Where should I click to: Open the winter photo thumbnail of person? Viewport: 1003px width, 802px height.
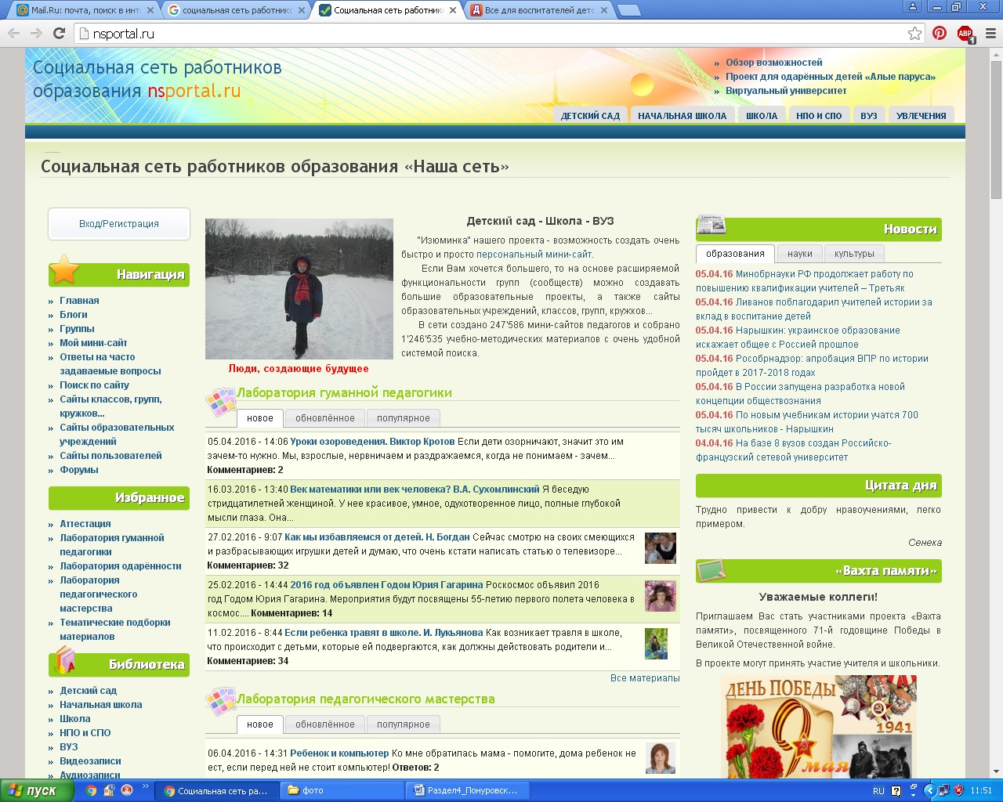click(299, 289)
